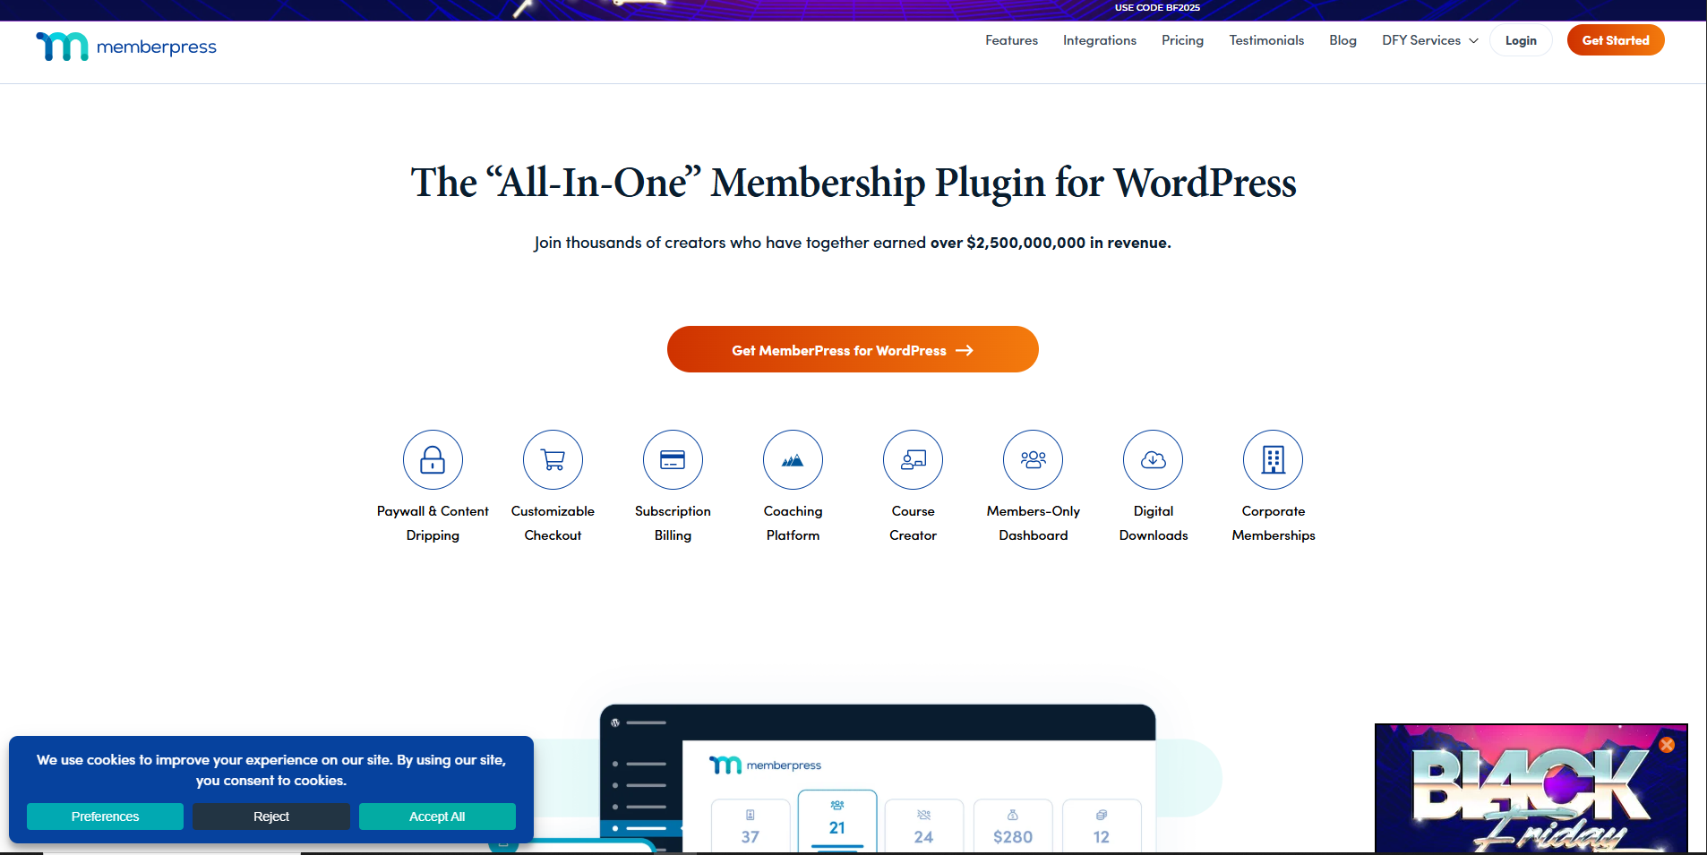This screenshot has width=1707, height=855.
Task: Select the Subscription Billing card icon
Action: [673, 459]
